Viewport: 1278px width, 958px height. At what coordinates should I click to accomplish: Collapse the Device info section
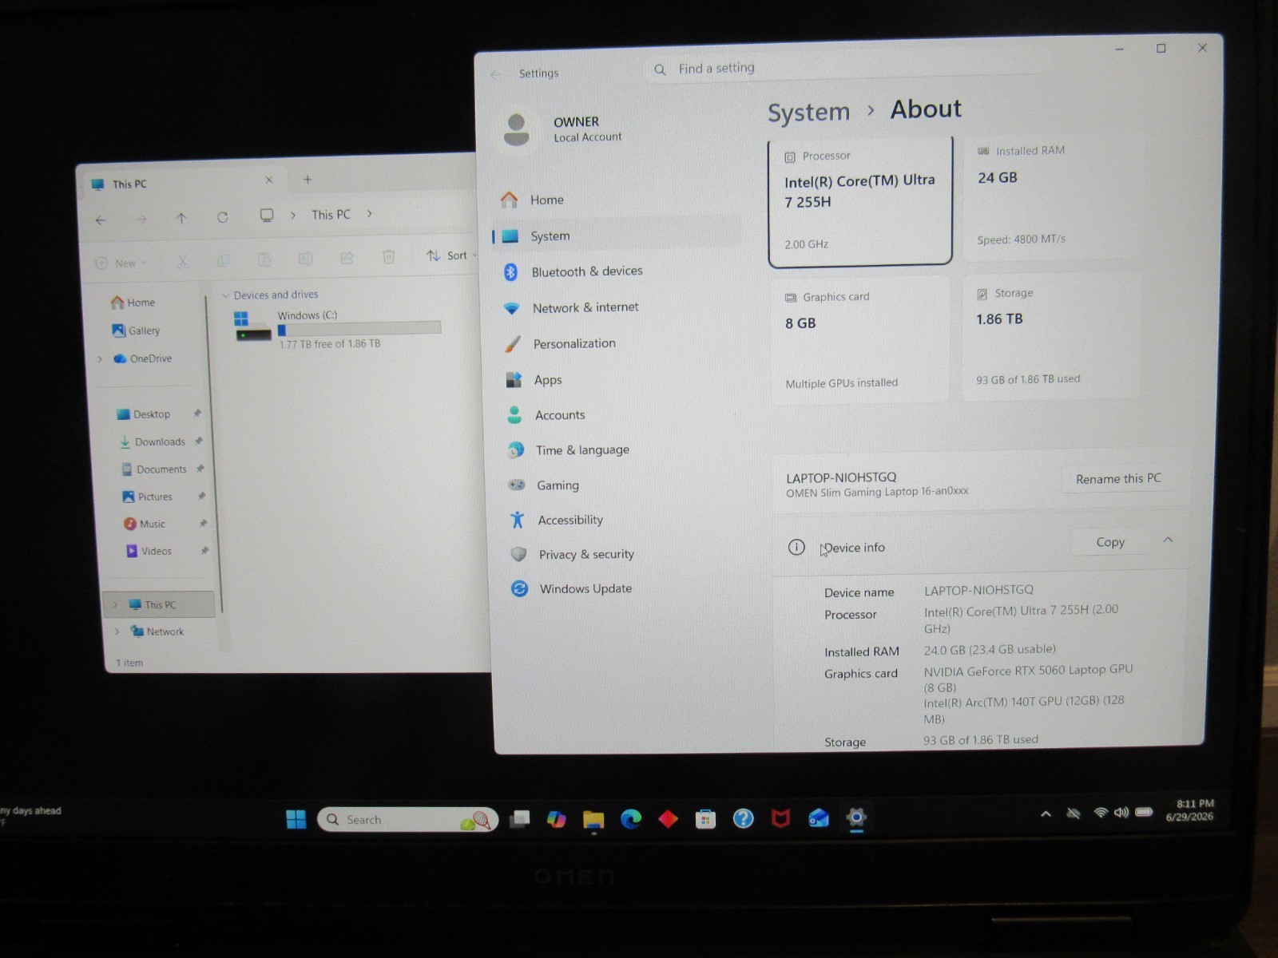point(1168,540)
